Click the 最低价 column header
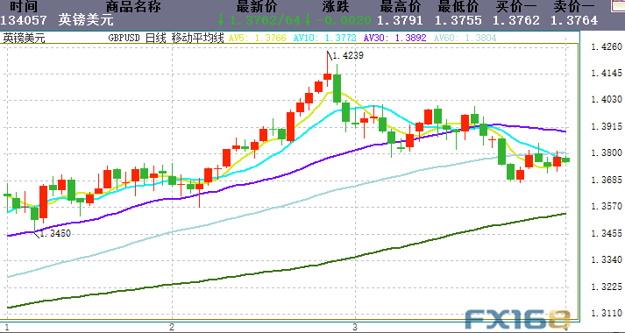 click(x=458, y=6)
